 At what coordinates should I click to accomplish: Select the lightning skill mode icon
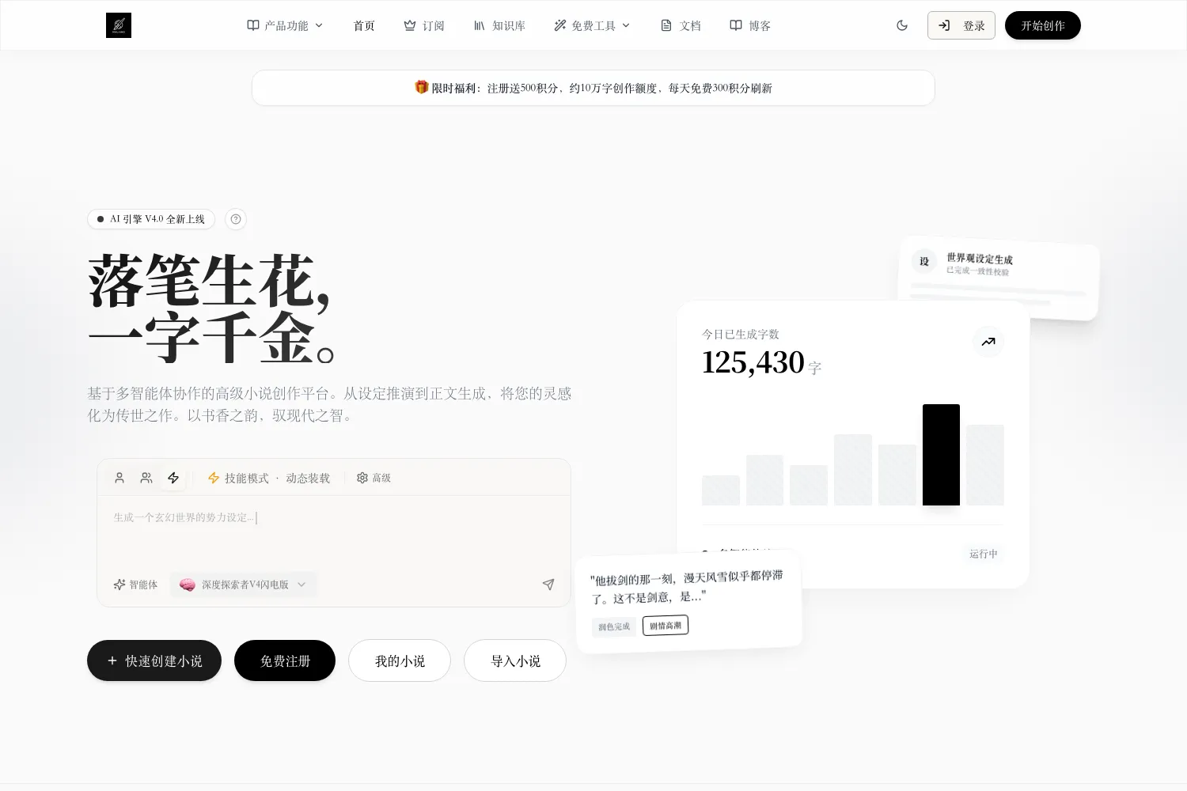click(173, 478)
